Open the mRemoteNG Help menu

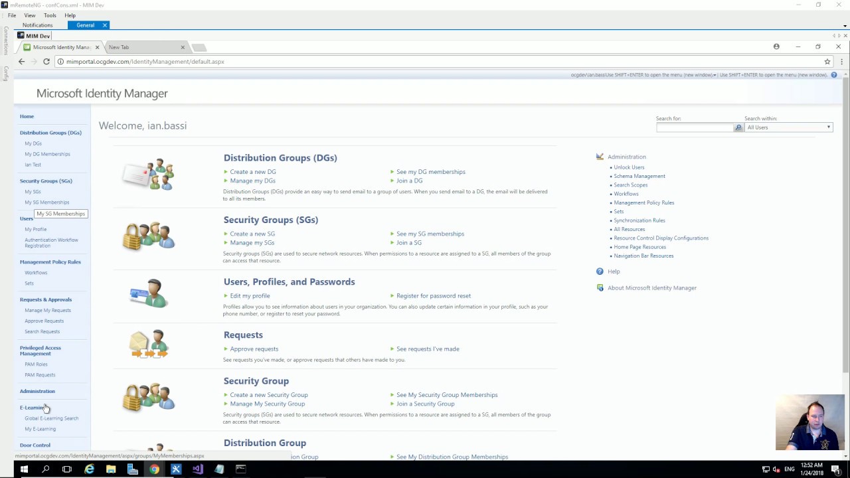70,15
